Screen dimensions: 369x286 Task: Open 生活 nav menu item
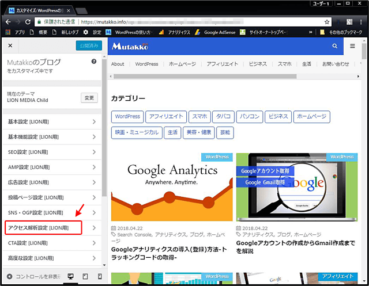coord(307,64)
